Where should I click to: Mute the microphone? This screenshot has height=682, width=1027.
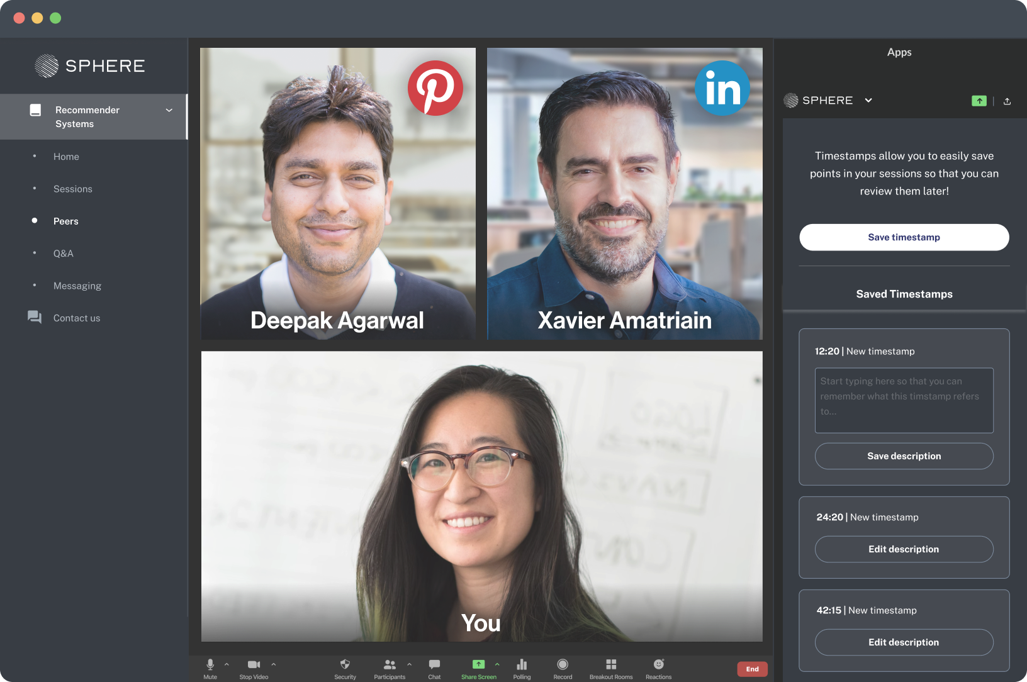tap(210, 668)
